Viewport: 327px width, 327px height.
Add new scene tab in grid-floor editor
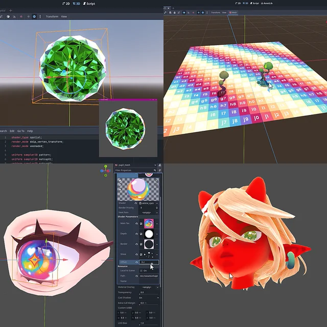point(173,8)
